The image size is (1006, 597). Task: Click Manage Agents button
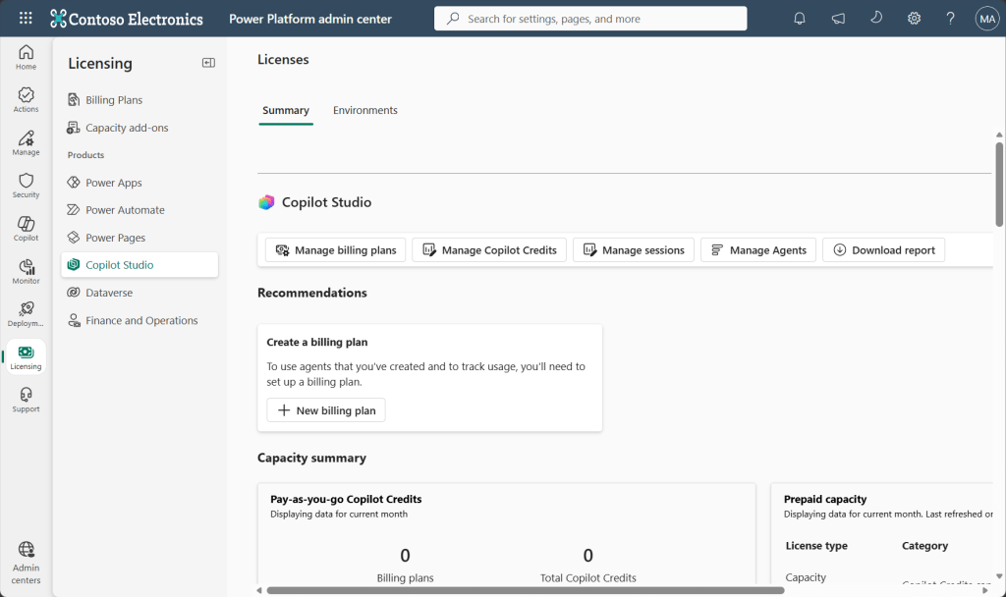point(757,250)
